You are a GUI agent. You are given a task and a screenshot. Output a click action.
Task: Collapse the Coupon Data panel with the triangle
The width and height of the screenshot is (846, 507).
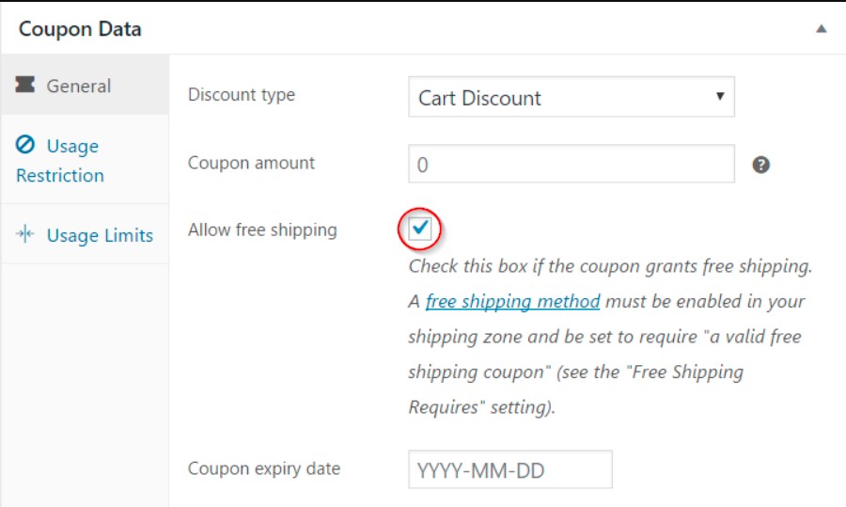click(821, 29)
